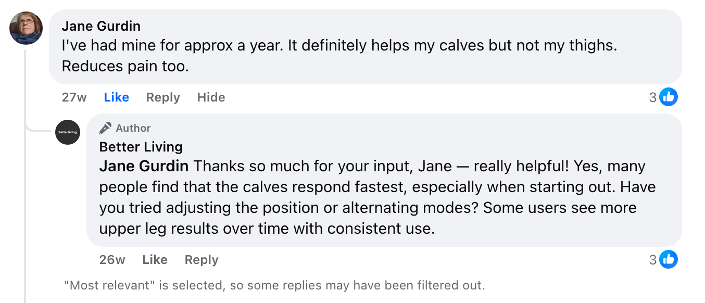Open Jane Gurdin's name link on her comment
Viewport: 705px width, 303px height.
point(101,26)
